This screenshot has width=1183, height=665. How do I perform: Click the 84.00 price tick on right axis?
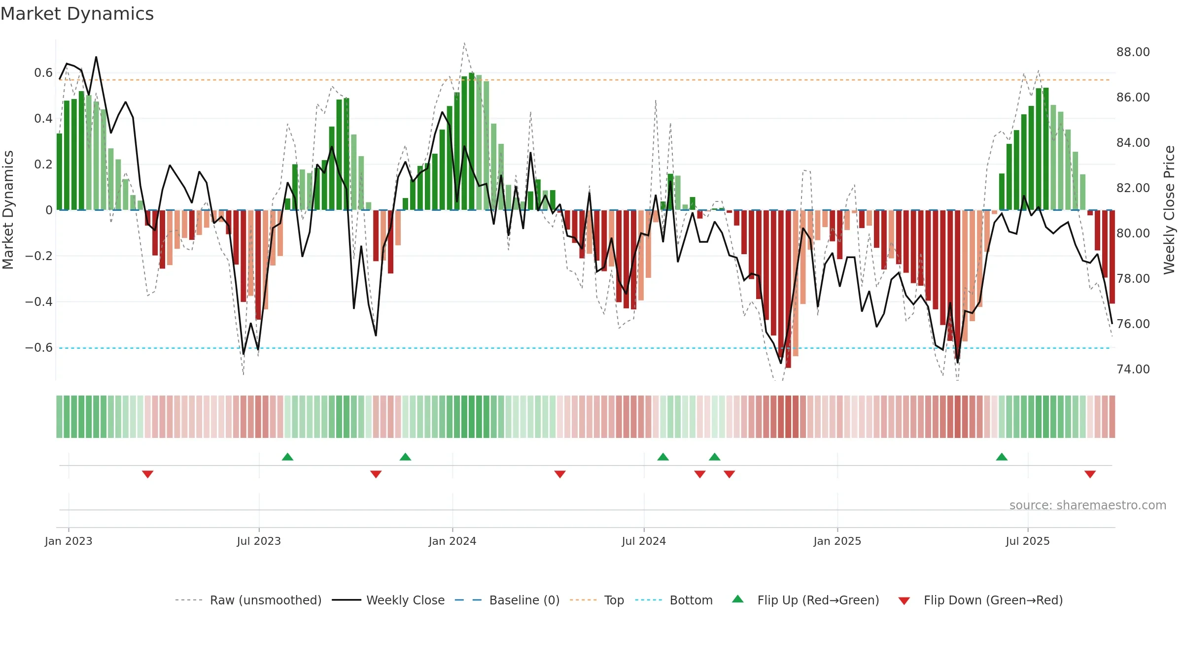(x=1133, y=143)
